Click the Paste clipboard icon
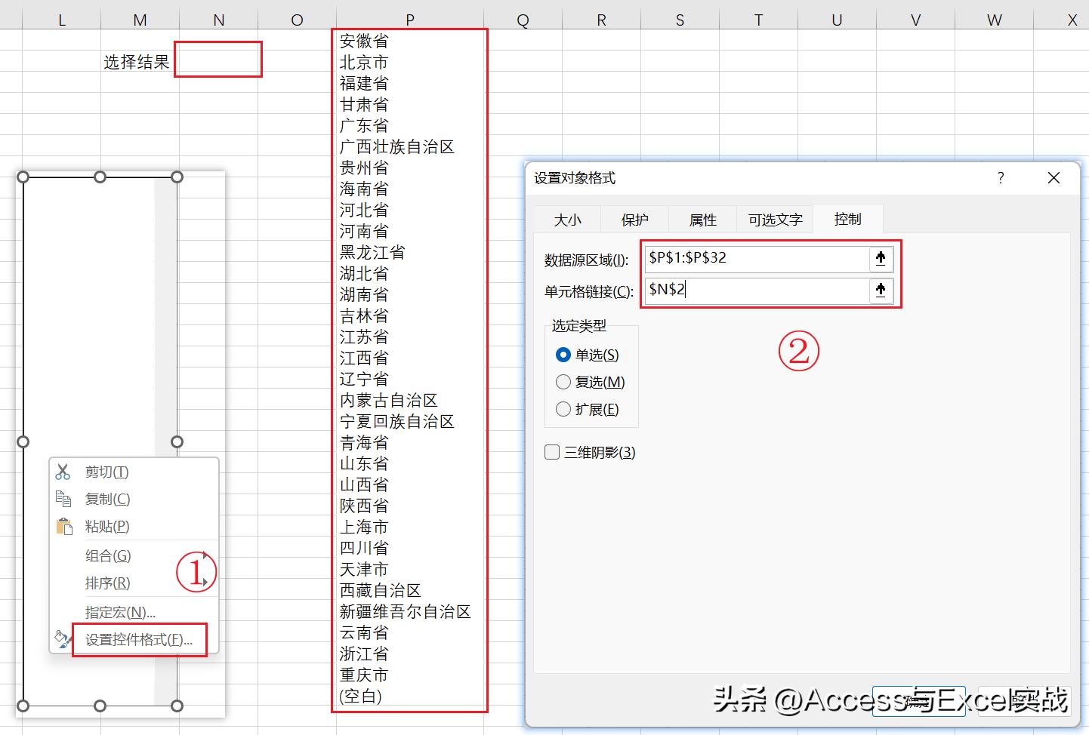 [x=63, y=526]
